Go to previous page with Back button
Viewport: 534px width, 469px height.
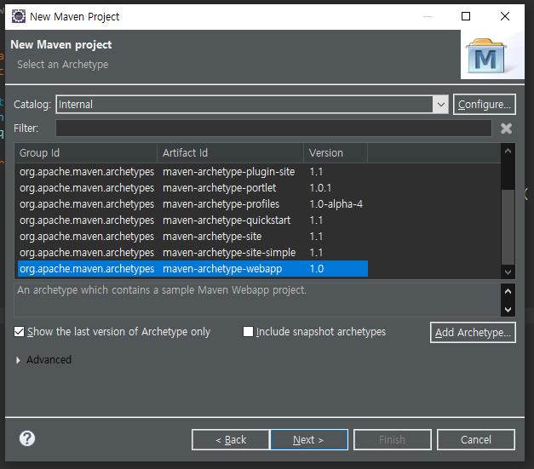231,440
